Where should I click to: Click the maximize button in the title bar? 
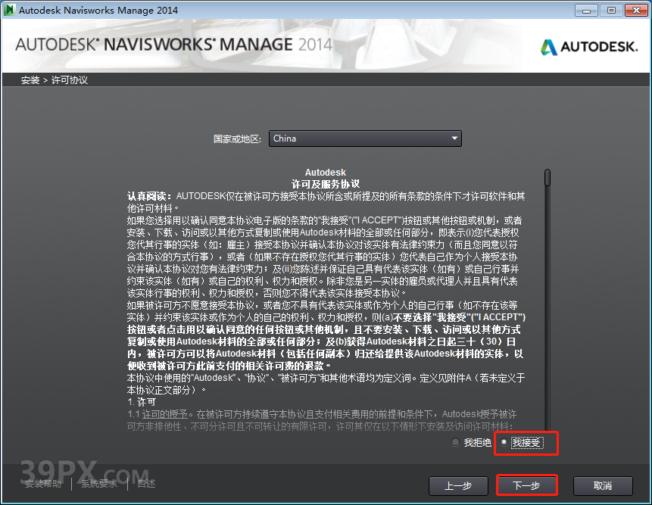point(610,10)
